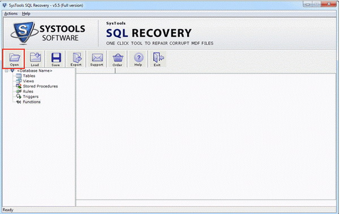
Task: Collapse the <Database Name> tree node
Action: pyautogui.click(x=6, y=71)
